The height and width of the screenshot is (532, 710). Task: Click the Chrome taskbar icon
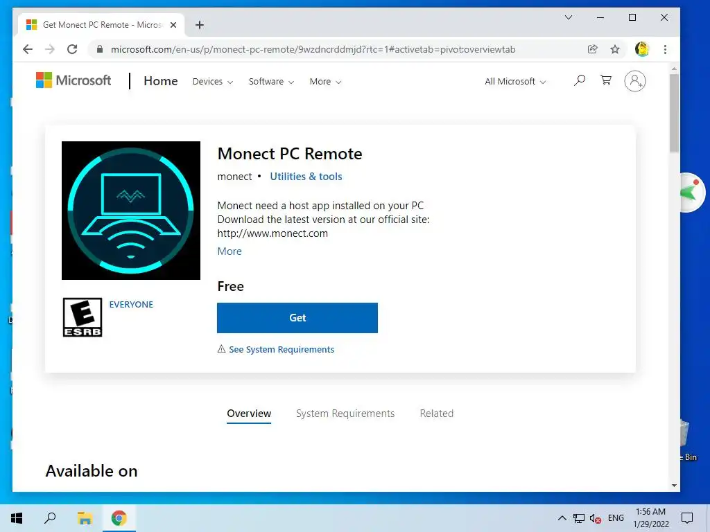point(119,518)
